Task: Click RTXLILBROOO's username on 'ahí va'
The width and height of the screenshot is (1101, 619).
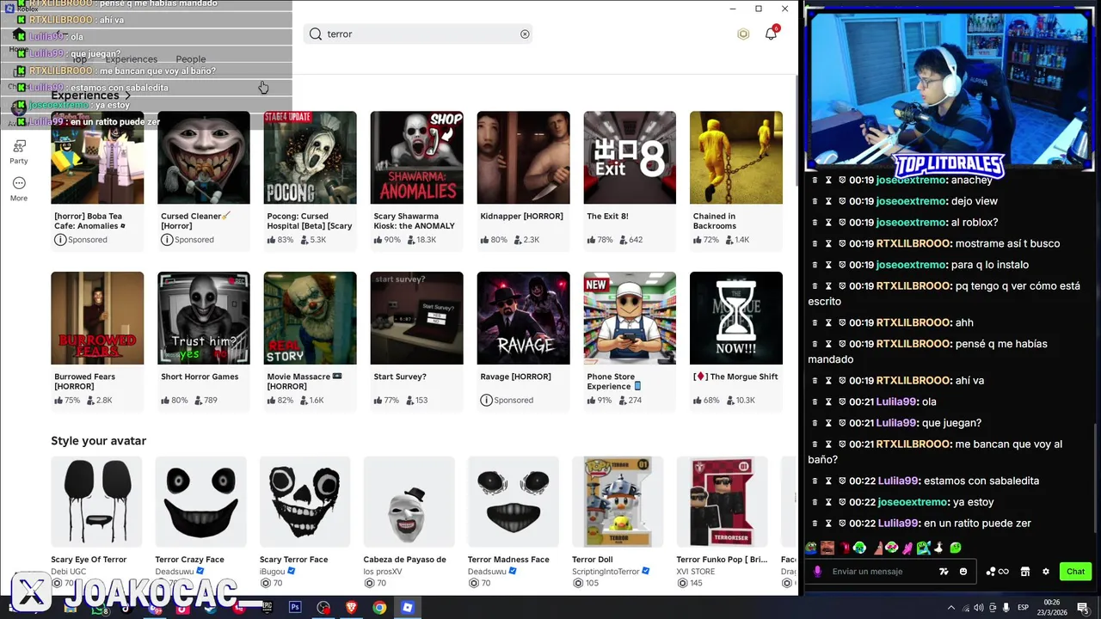Action: [913, 381]
